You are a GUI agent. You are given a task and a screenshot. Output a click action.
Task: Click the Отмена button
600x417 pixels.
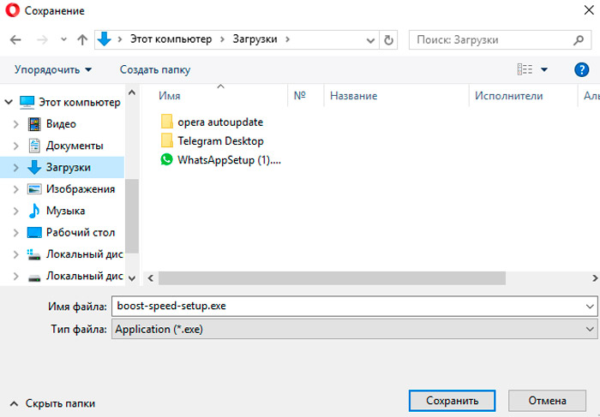click(547, 400)
